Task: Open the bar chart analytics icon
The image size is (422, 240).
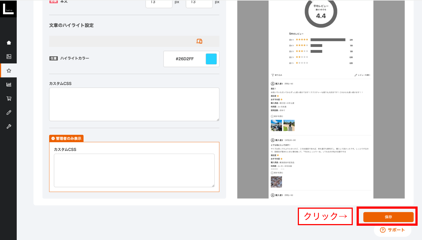Action: click(x=9, y=84)
